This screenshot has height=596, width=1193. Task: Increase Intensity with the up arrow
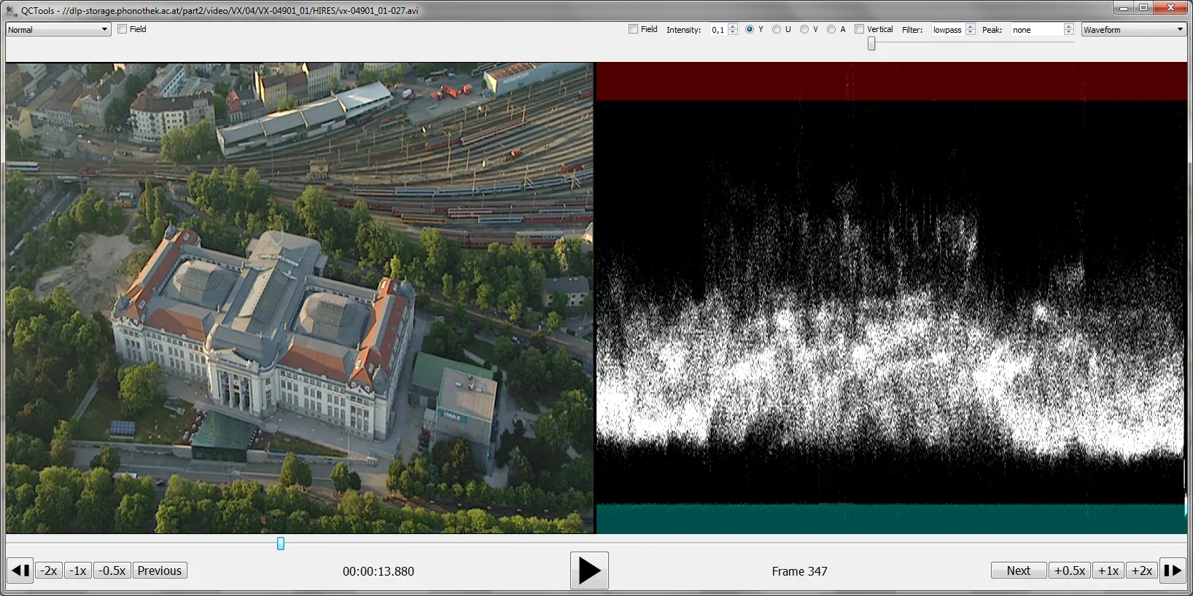tap(733, 26)
